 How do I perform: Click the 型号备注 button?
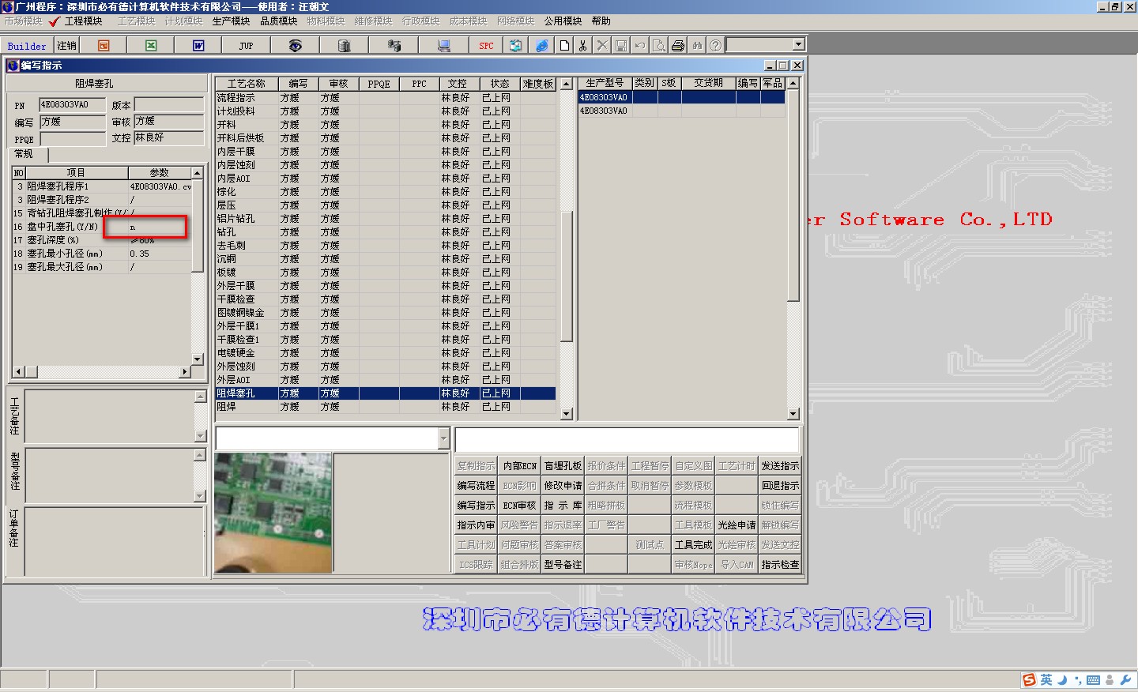(563, 565)
